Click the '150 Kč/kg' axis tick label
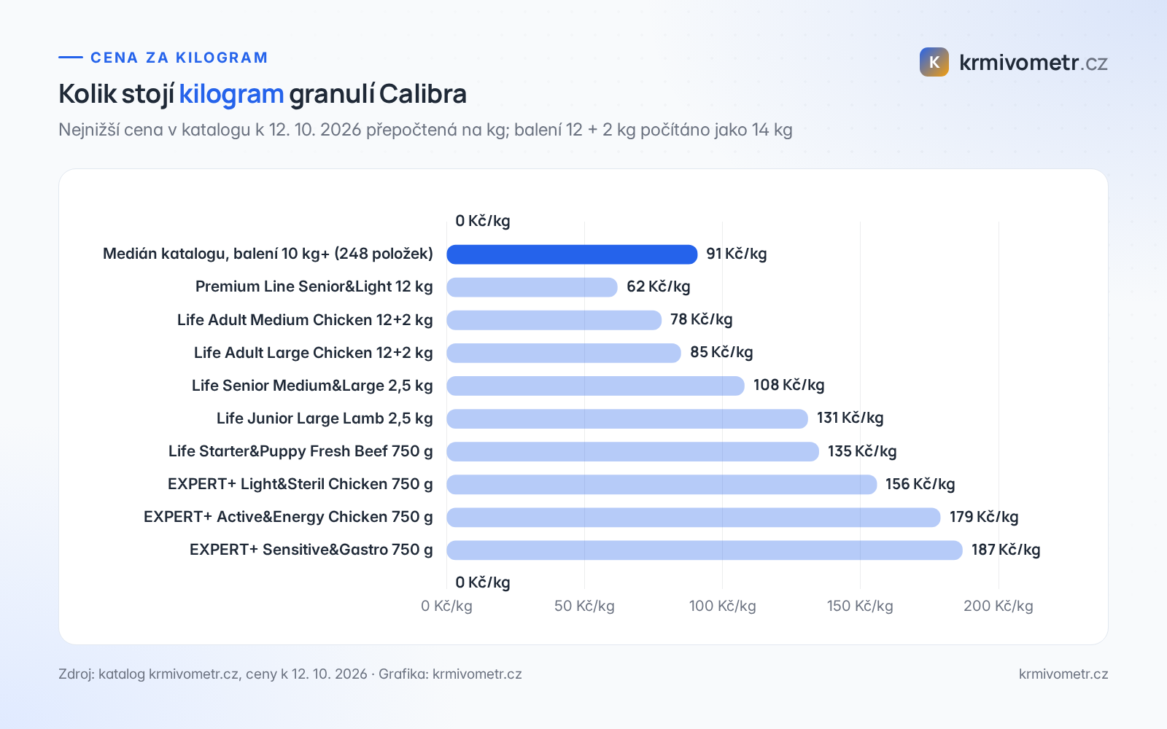The image size is (1167, 729). tap(860, 606)
